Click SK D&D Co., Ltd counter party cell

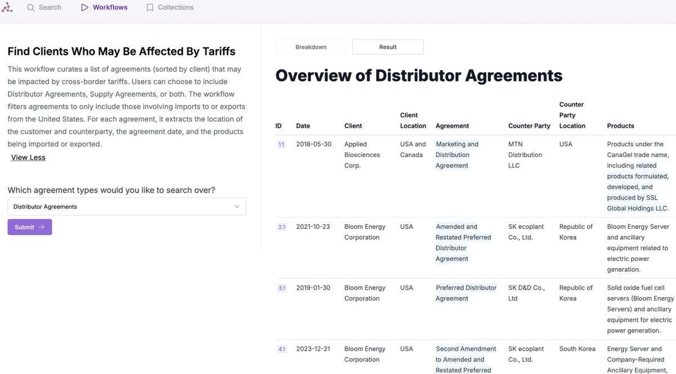[x=526, y=293]
